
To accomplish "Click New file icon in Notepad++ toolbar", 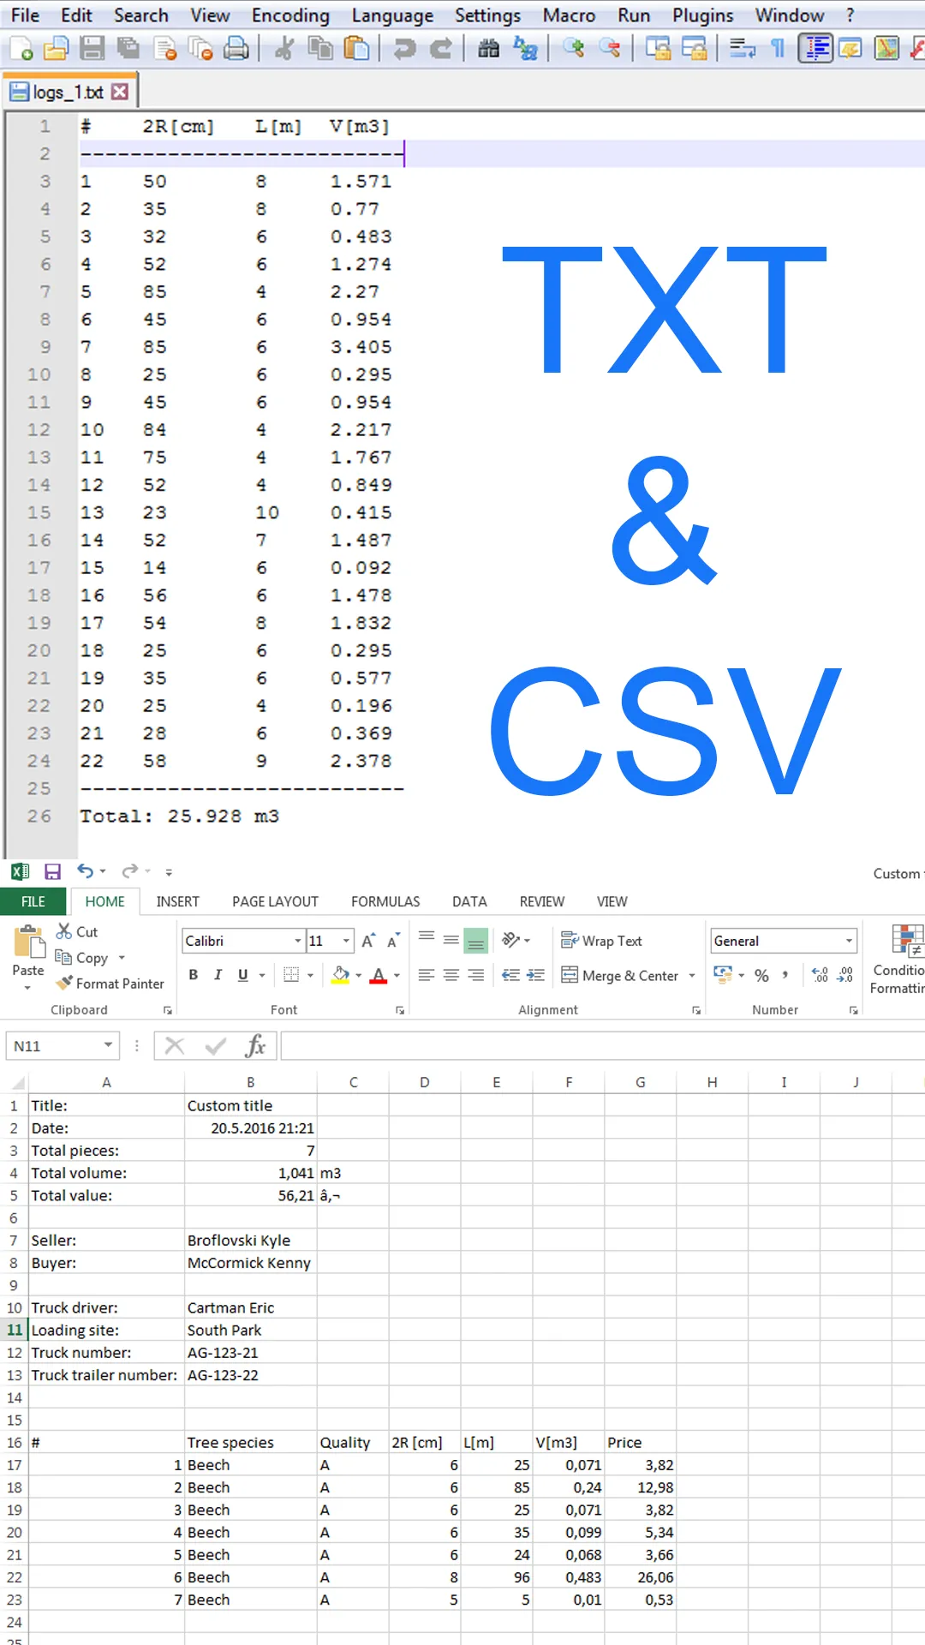I will pyautogui.click(x=21, y=49).
